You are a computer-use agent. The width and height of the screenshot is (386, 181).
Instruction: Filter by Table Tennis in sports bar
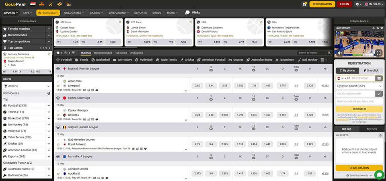(x=166, y=60)
